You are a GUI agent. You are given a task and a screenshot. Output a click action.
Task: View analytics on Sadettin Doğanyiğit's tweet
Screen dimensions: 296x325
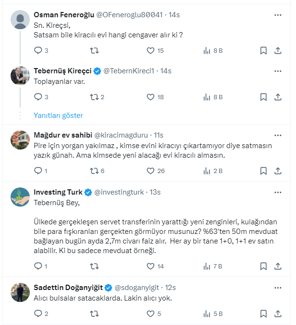[208, 314]
